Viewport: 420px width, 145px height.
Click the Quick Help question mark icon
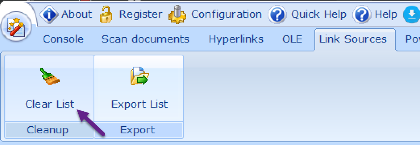pos(277,14)
